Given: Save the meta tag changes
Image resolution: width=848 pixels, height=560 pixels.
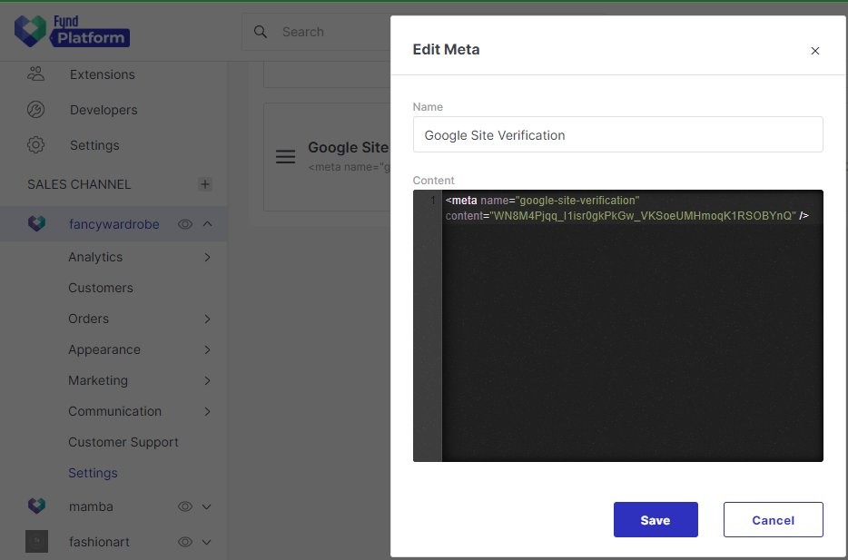Looking at the screenshot, I should (x=656, y=519).
